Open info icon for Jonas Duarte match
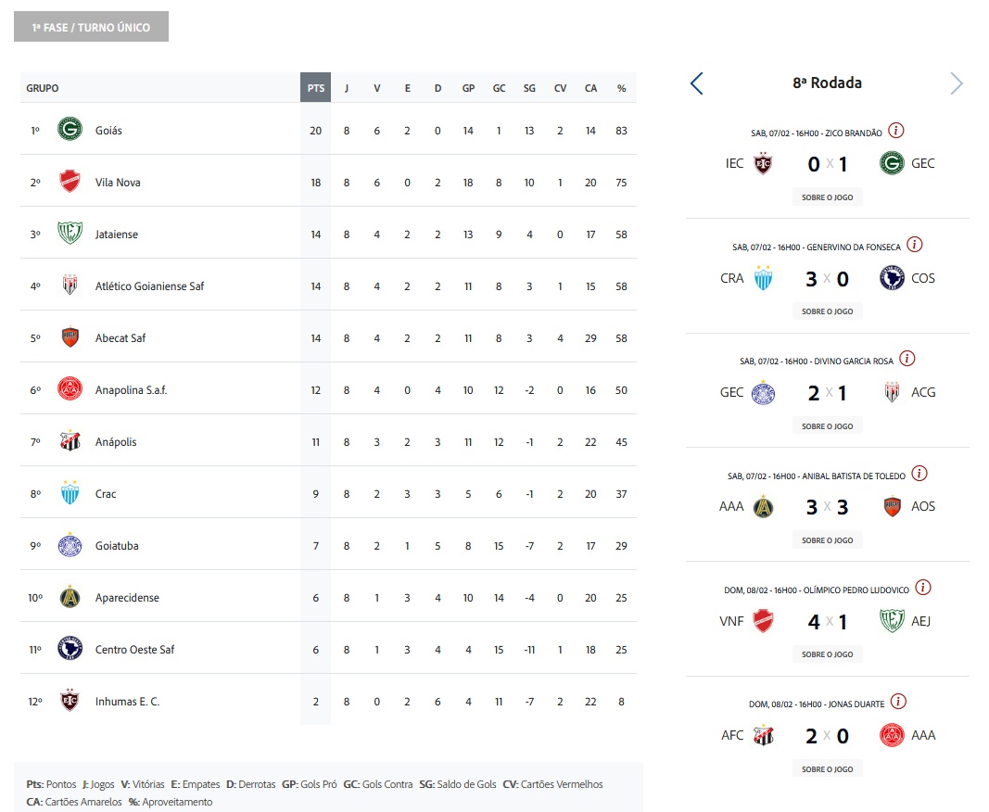The height and width of the screenshot is (812, 989). [x=898, y=703]
